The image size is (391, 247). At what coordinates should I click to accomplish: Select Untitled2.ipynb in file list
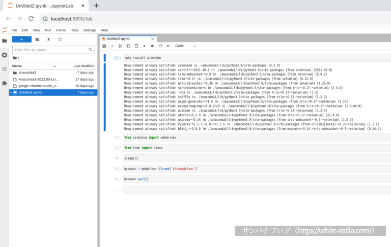(53, 92)
